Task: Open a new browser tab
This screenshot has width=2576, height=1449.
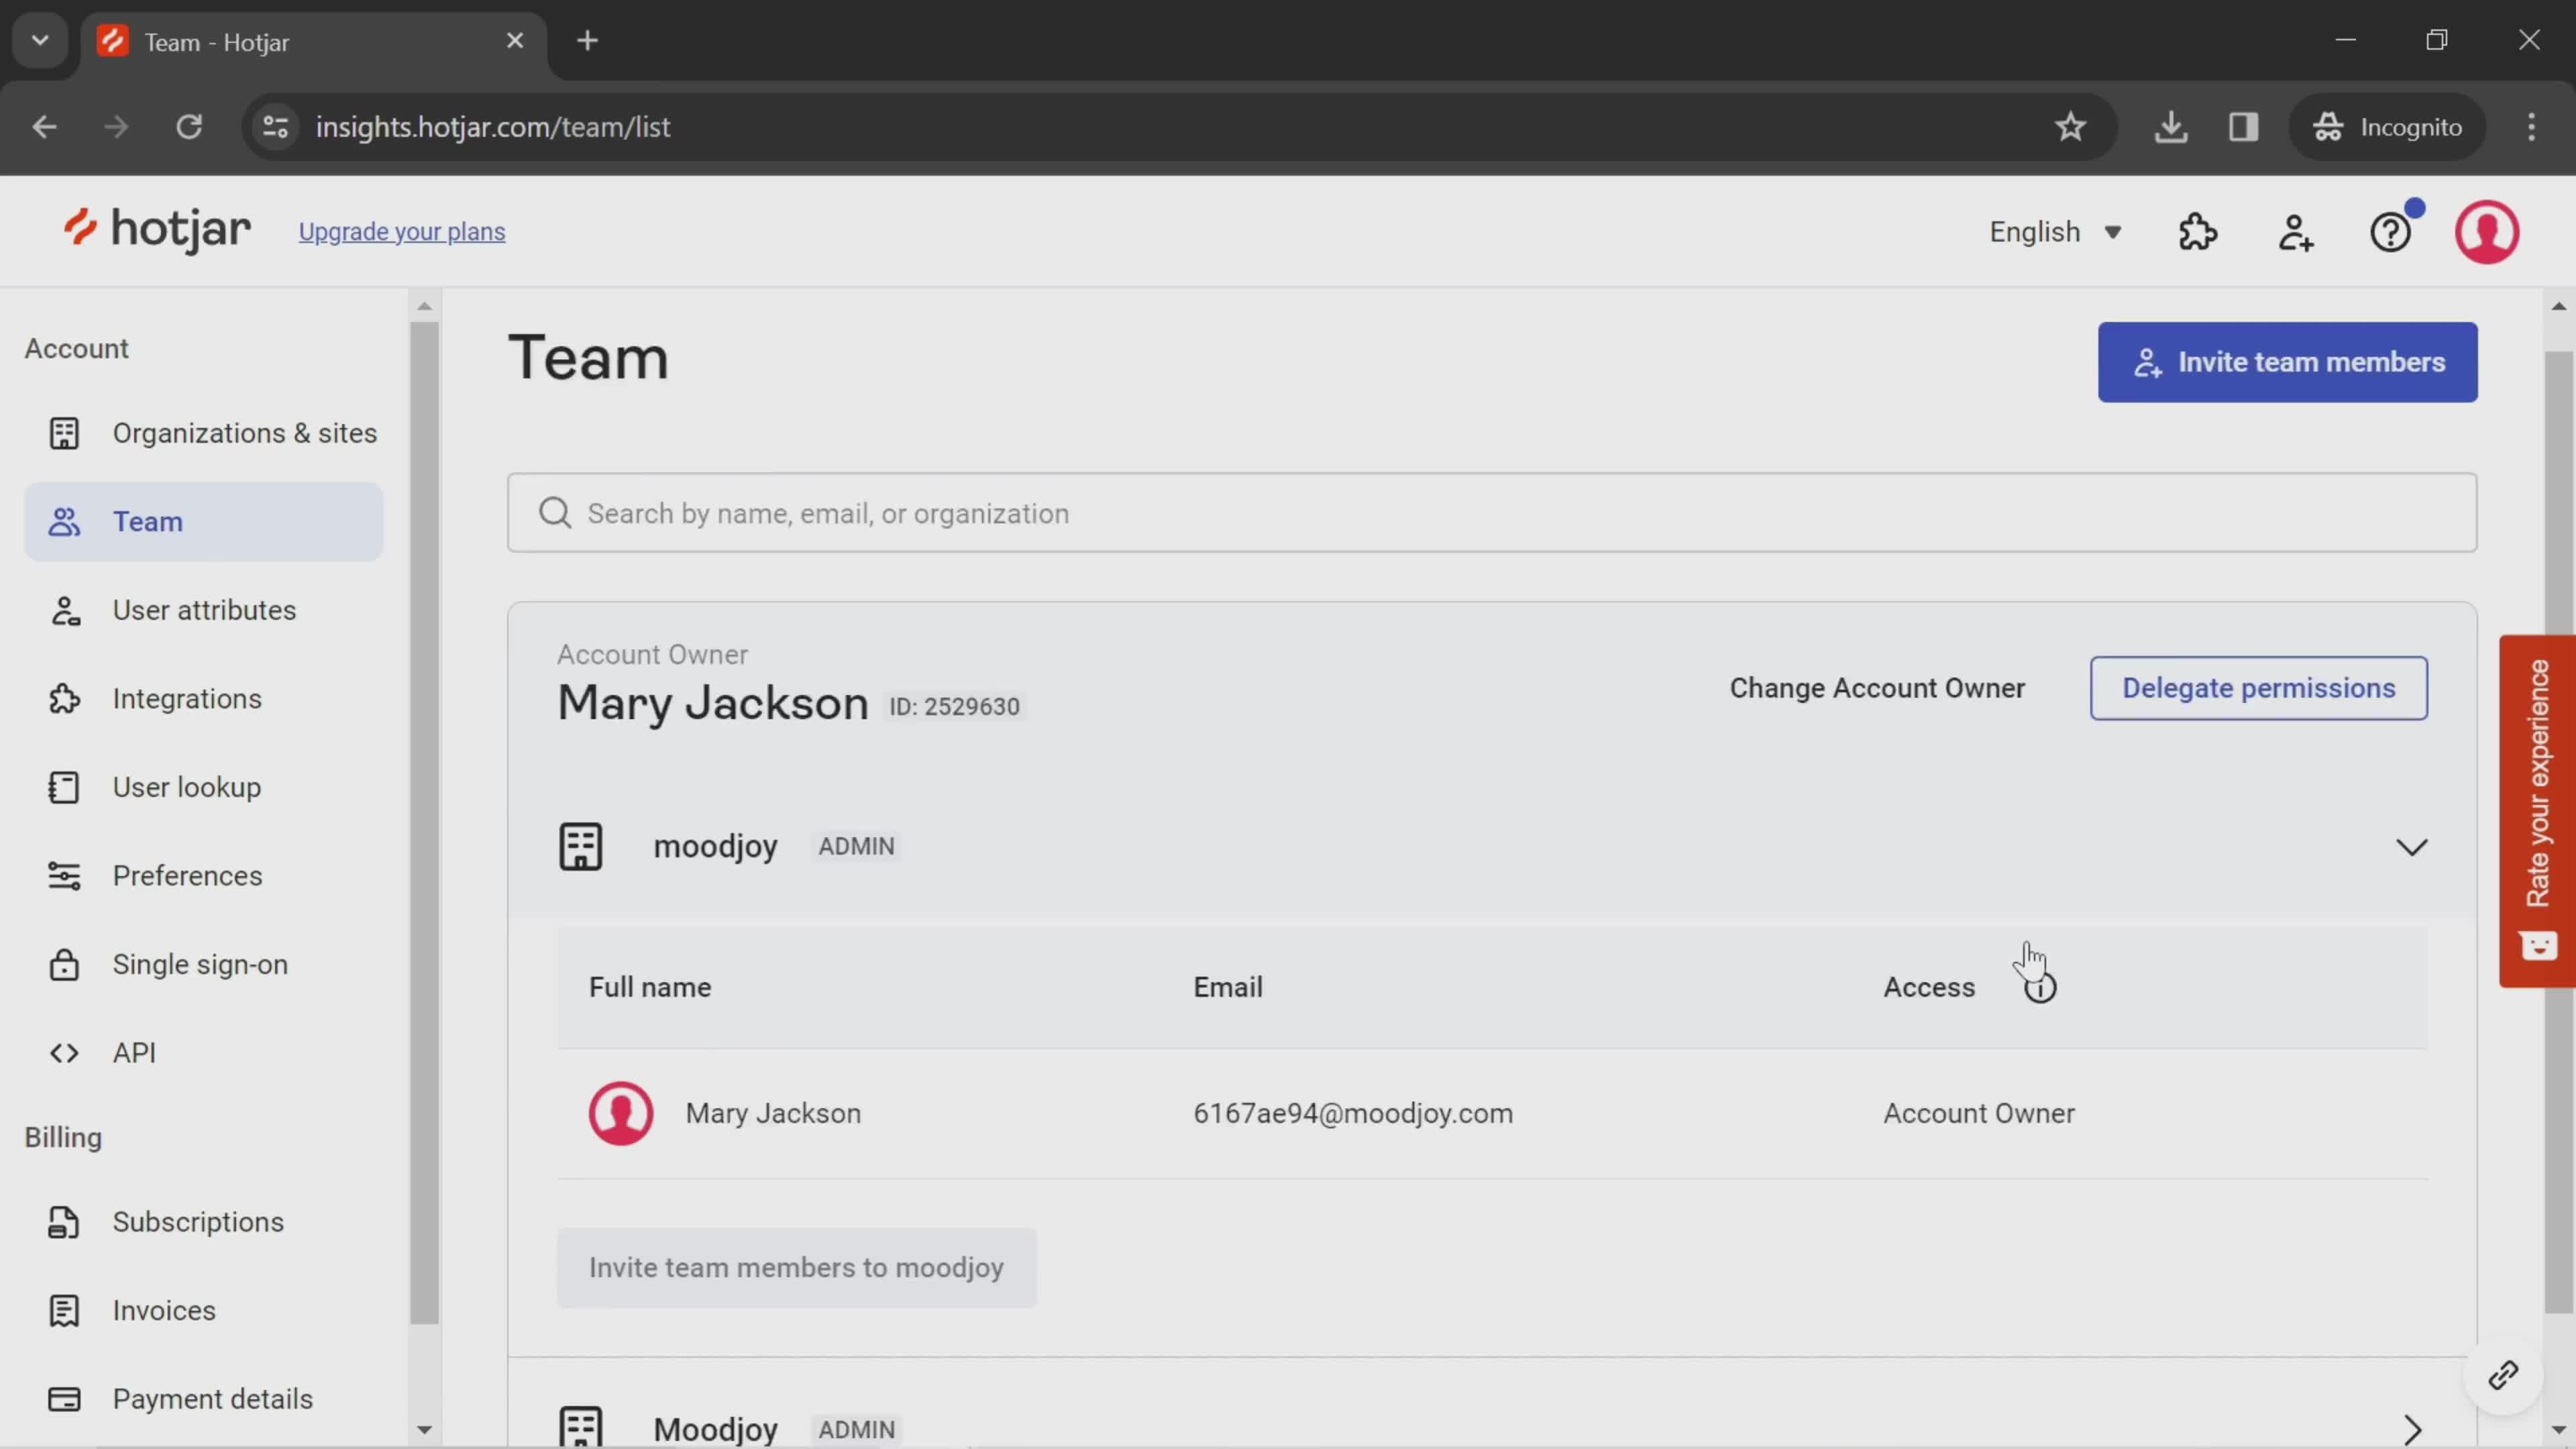Action: (588, 41)
